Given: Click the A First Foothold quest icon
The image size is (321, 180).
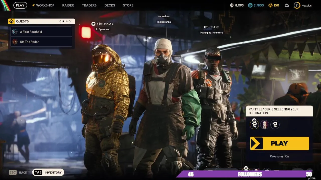Looking at the screenshot, I should pos(15,32).
